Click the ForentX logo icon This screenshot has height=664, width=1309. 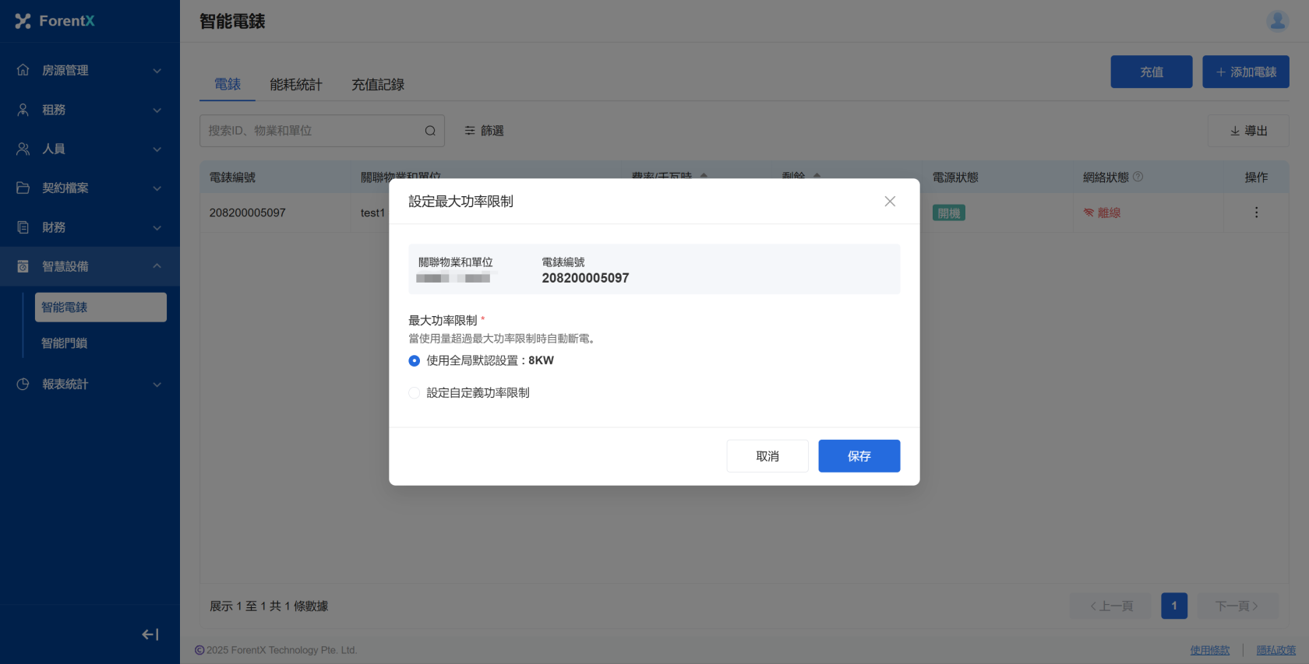tap(23, 21)
